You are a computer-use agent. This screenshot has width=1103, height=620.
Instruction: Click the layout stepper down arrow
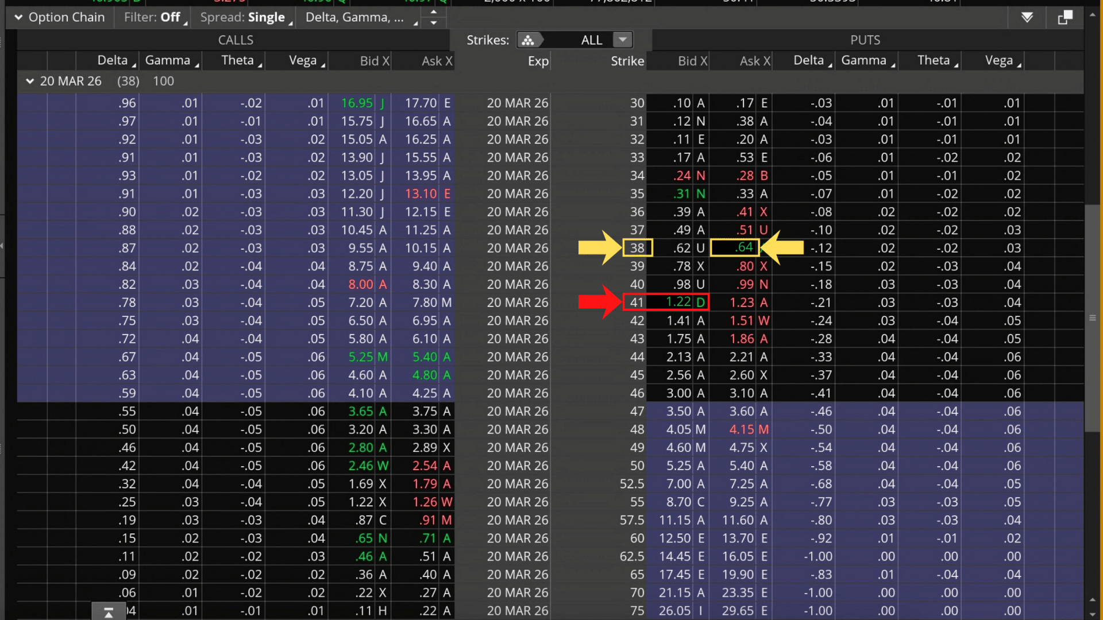click(x=434, y=23)
